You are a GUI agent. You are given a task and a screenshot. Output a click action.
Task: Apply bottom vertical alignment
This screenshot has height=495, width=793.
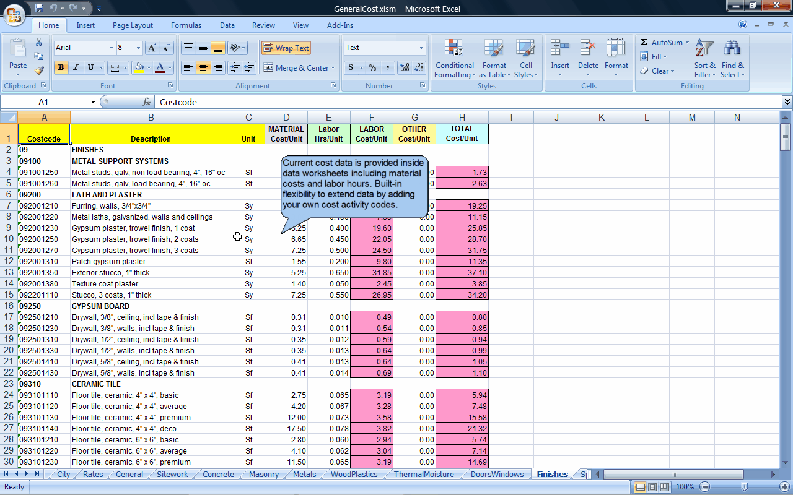217,48
